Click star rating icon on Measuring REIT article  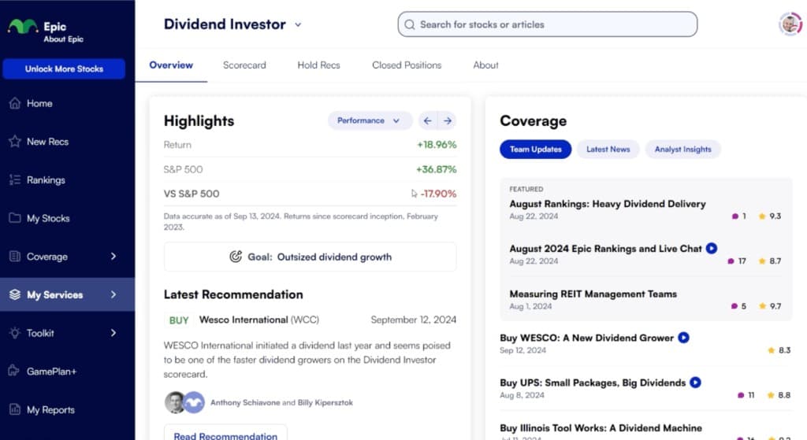[762, 306]
